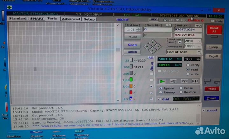Toggle the to-log checkbox in the 3,0s row
229x139 pixels.
[x=151, y=86]
